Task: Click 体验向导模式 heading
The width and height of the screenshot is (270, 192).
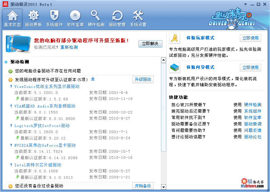Action: (200, 67)
